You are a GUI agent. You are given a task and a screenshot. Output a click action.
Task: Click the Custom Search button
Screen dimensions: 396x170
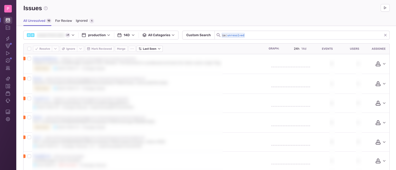pyautogui.click(x=199, y=35)
